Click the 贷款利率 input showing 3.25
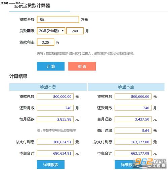This screenshot has width=168, height=170. pyautogui.click(x=45, y=42)
